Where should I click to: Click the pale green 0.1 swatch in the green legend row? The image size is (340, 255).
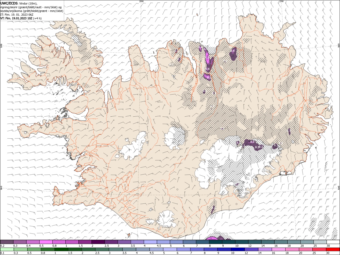pyautogui.click(x=7, y=249)
